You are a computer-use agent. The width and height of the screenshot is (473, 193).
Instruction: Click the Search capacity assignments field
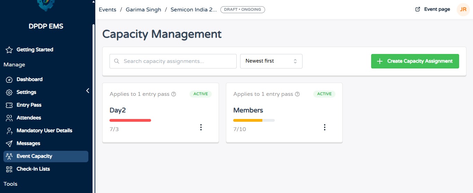173,61
